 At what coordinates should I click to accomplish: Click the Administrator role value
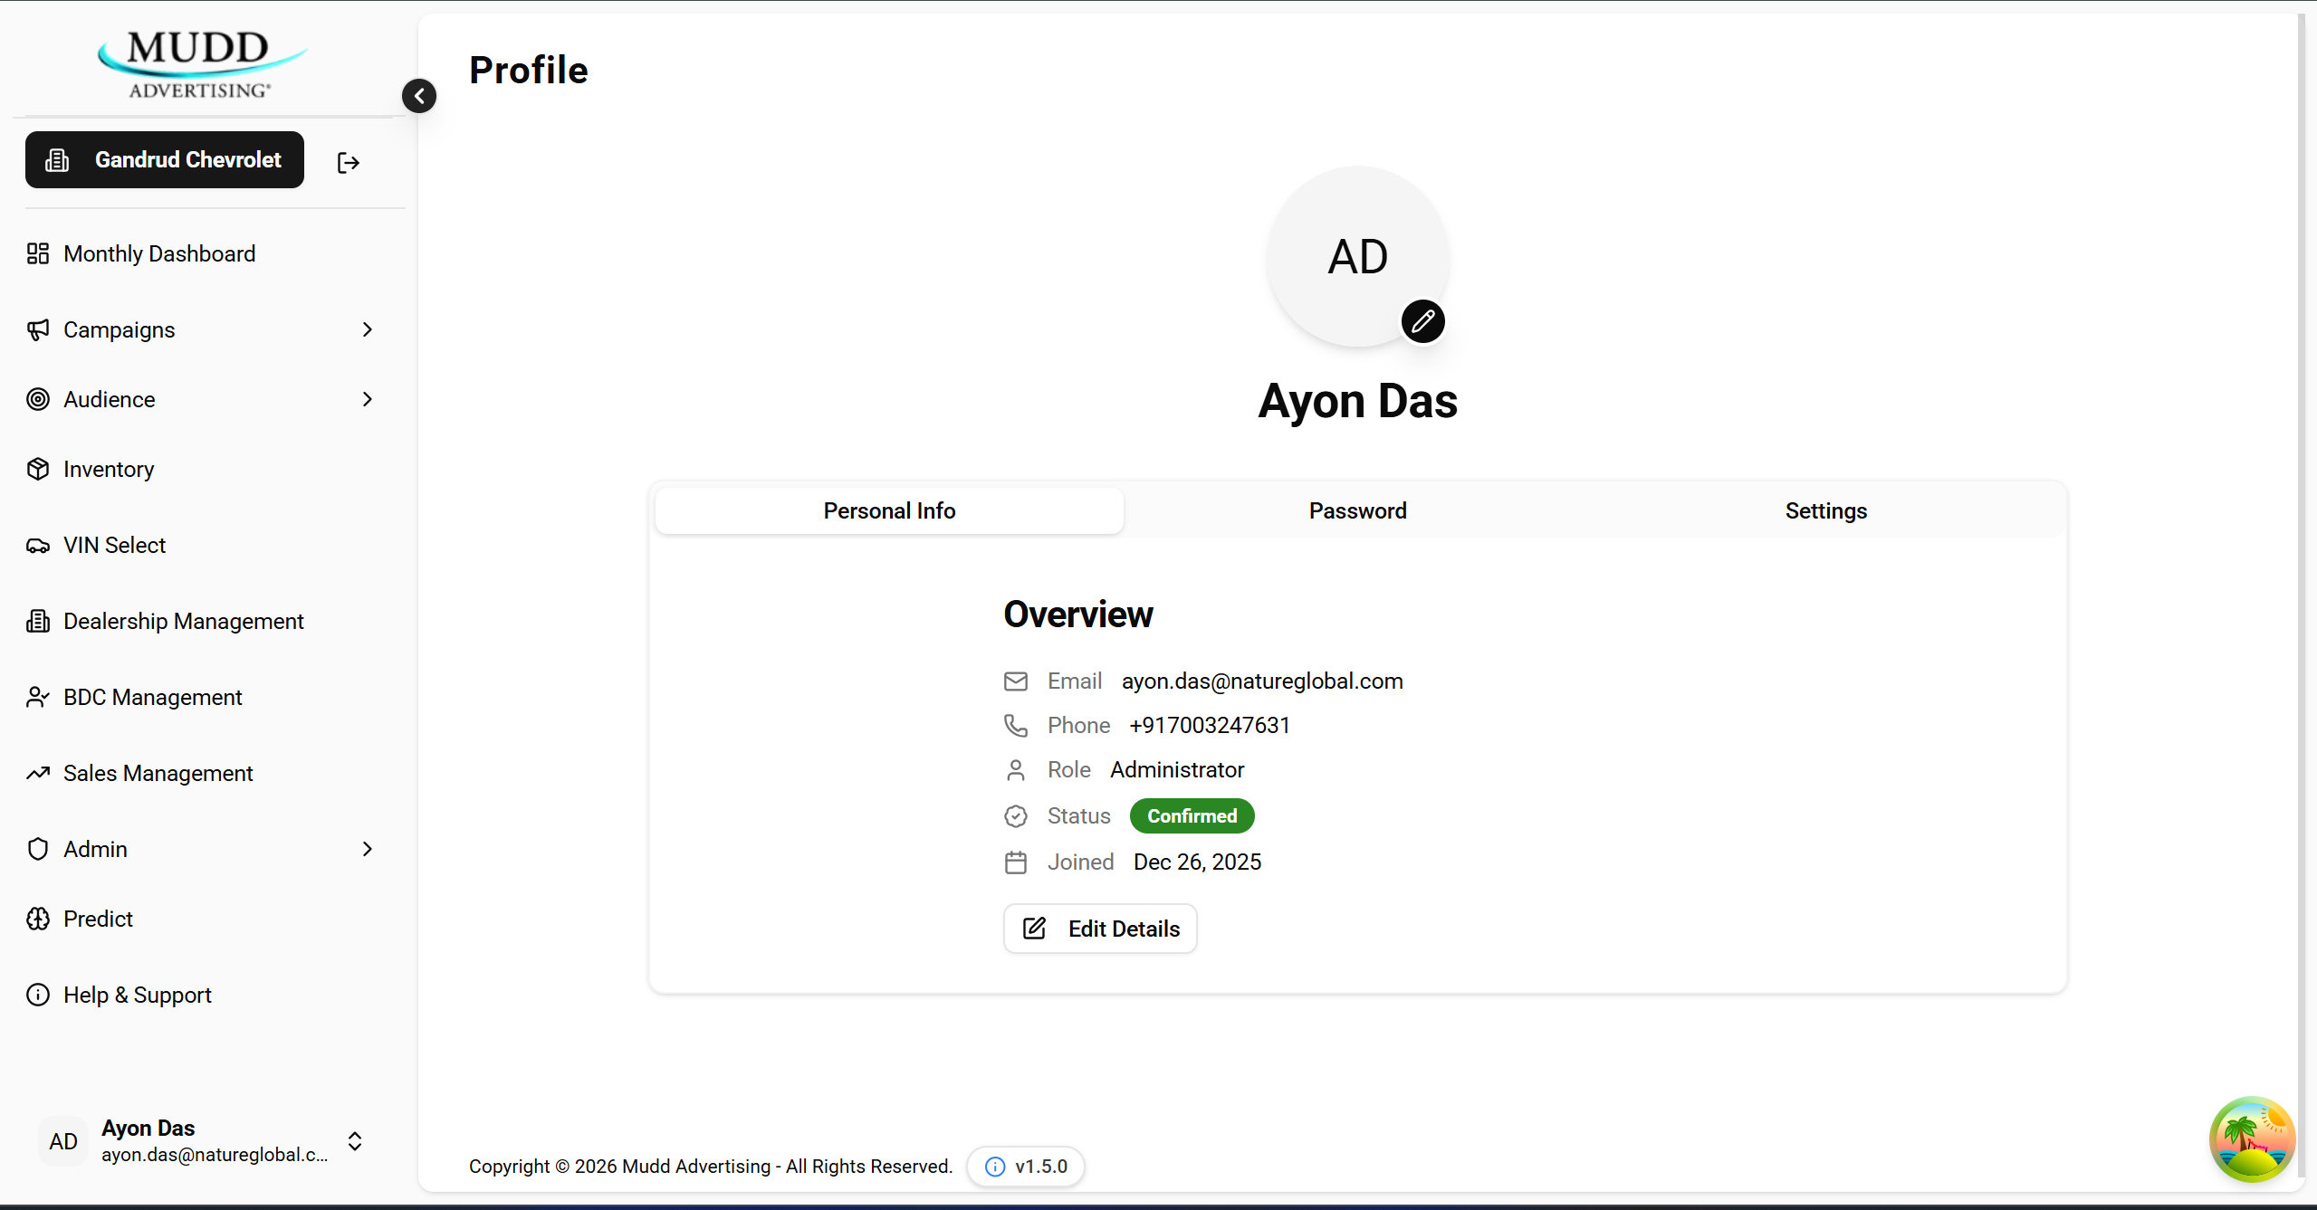coord(1177,769)
